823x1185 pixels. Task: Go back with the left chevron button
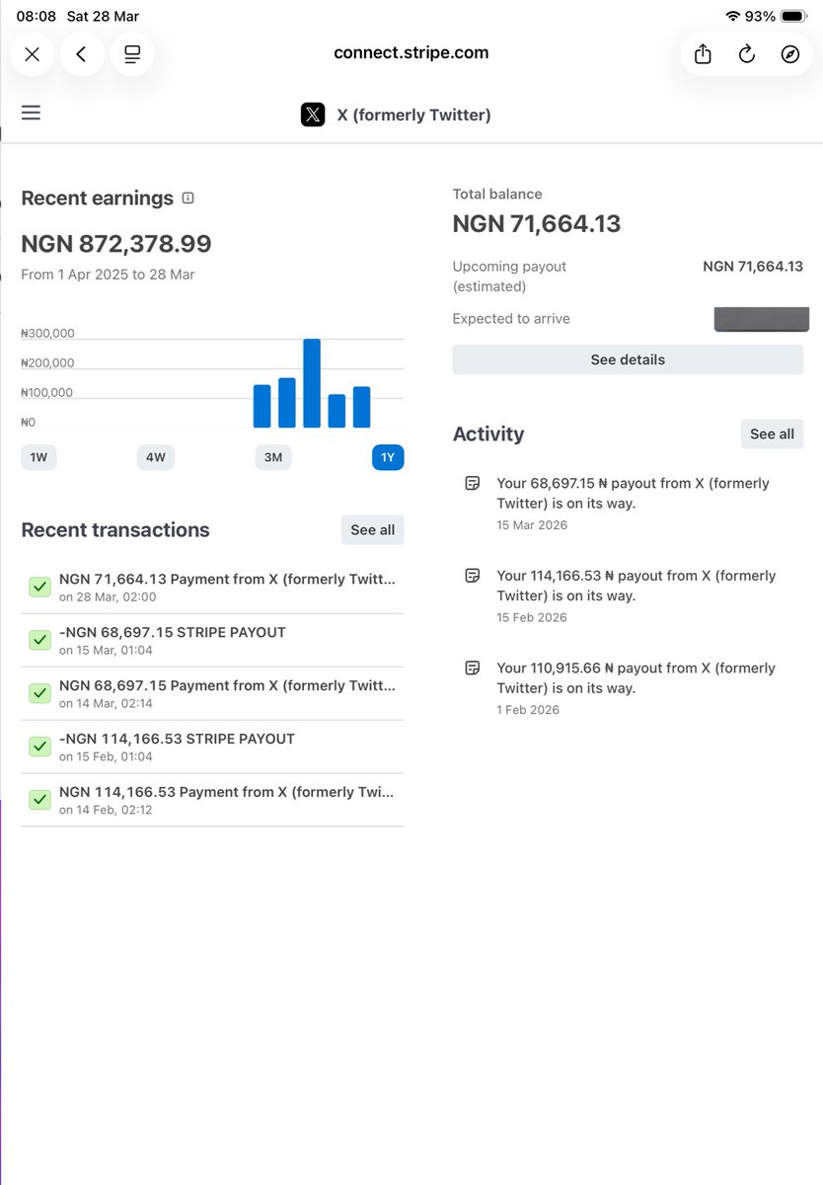click(82, 54)
